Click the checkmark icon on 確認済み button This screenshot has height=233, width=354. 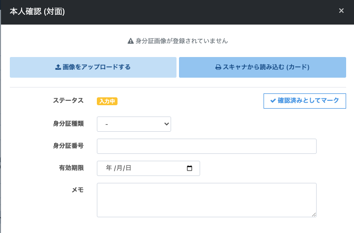point(273,101)
